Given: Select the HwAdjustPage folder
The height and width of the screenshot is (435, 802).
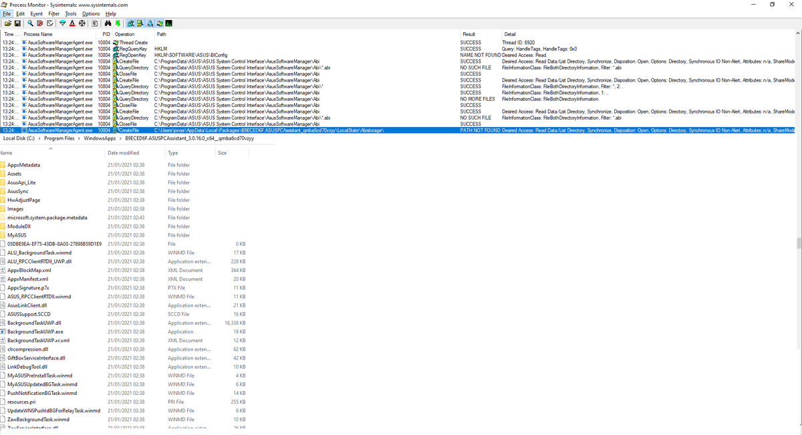Looking at the screenshot, I should pos(23,200).
